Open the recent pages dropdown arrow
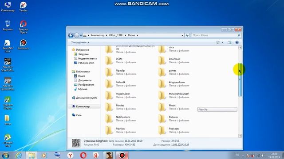This screenshot has width=284, height=159. (81, 35)
